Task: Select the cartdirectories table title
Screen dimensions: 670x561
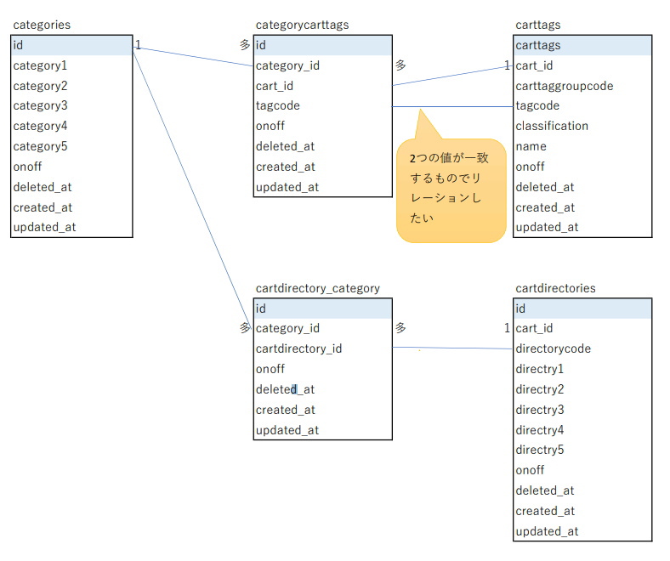Action: tap(555, 288)
